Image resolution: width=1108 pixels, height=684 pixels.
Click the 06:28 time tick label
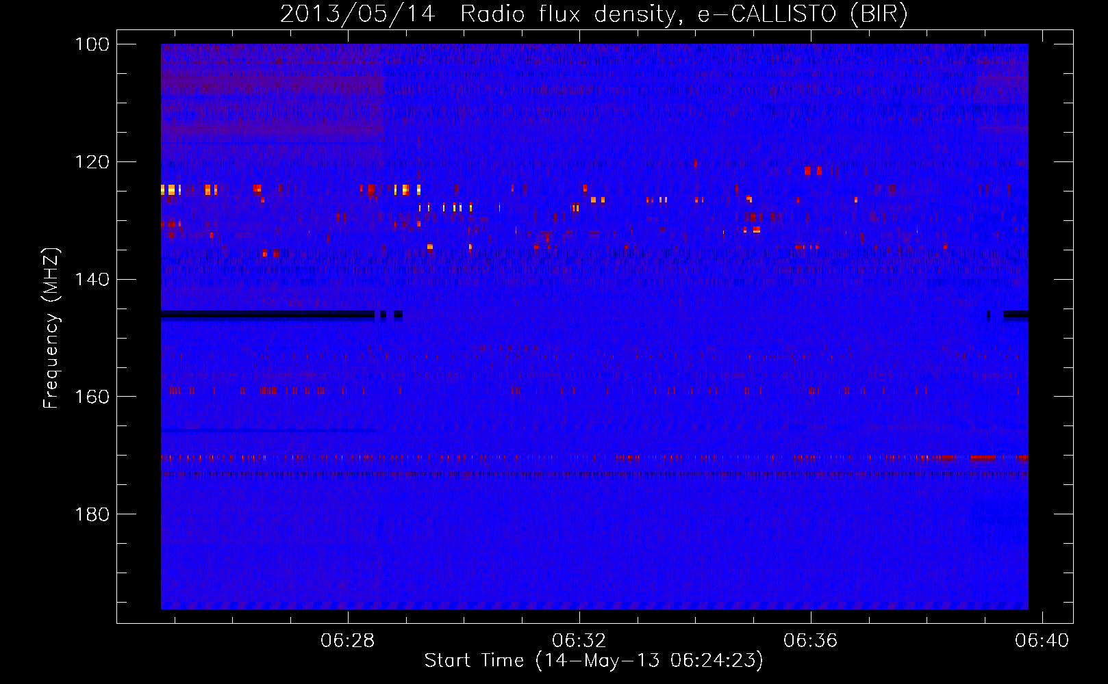coord(348,640)
